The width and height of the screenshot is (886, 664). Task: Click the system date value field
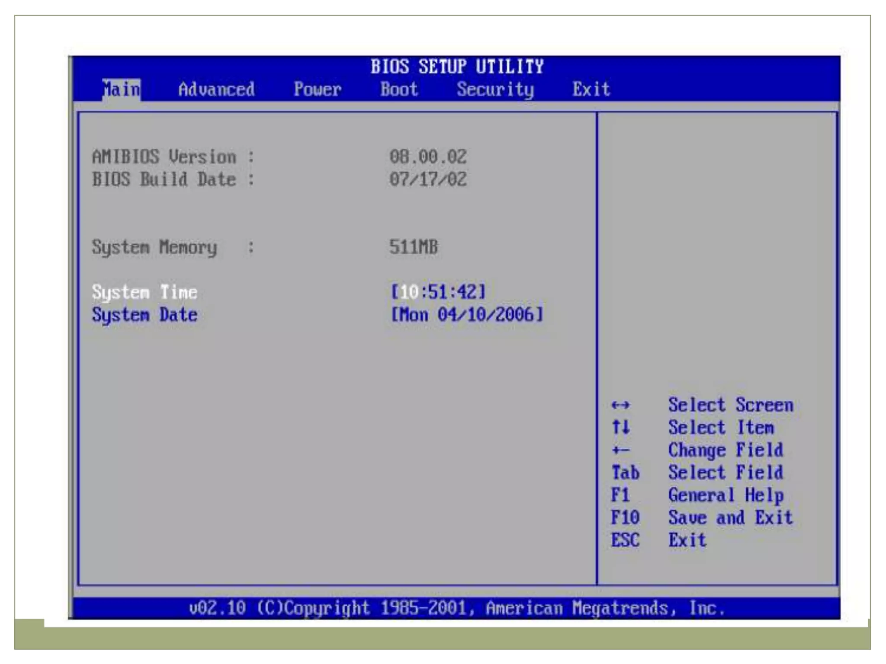(x=466, y=315)
